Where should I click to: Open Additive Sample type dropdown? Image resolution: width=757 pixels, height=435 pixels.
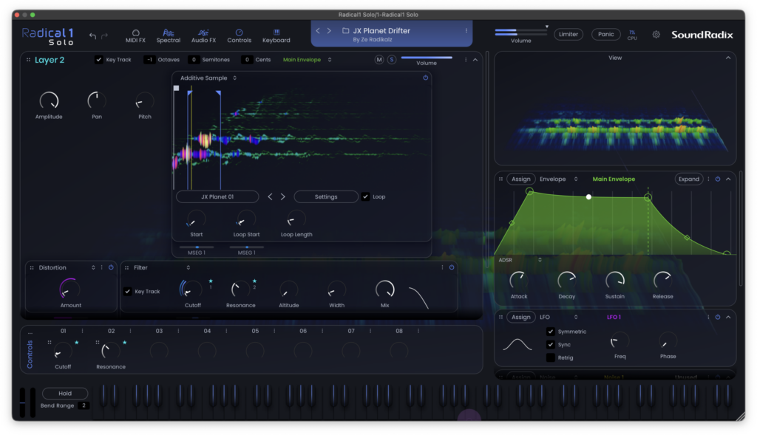coord(208,78)
